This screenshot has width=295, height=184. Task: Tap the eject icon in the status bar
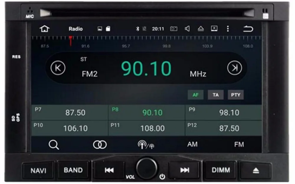201,29
